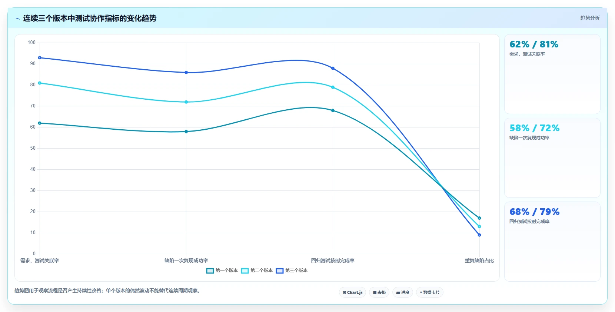Select the 表格 pill tag
Screen dimensions: 615x312
(x=379, y=292)
